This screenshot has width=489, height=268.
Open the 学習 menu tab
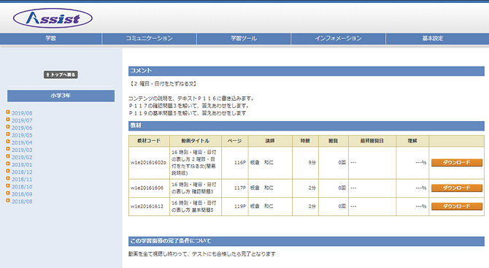[x=50, y=39]
